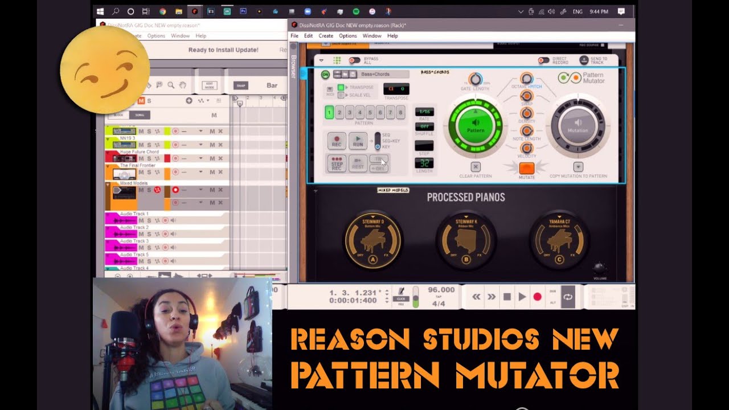Open Options menu in Rack window
Screen dimensions: 729x410
click(348, 36)
